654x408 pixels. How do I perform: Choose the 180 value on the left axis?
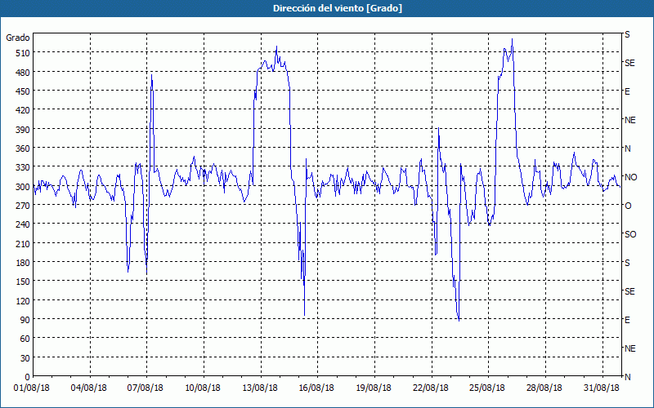[22, 263]
